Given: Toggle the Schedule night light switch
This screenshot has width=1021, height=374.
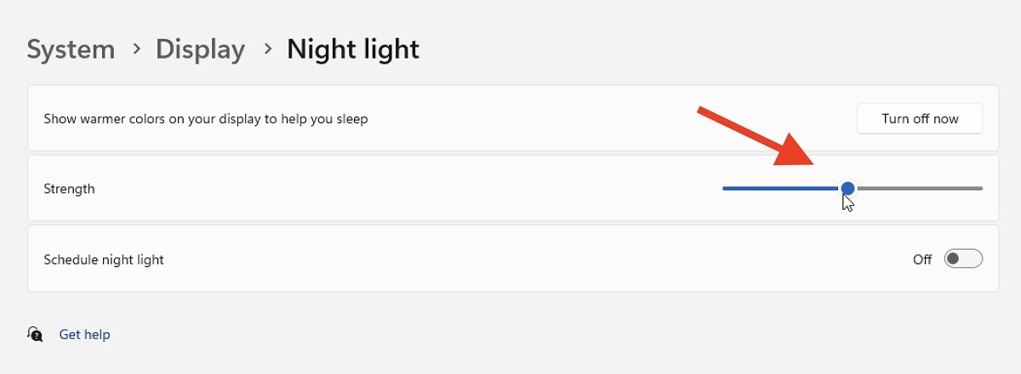Looking at the screenshot, I should point(963,258).
